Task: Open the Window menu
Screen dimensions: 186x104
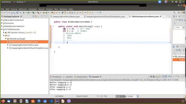Action: [x=63, y=9]
